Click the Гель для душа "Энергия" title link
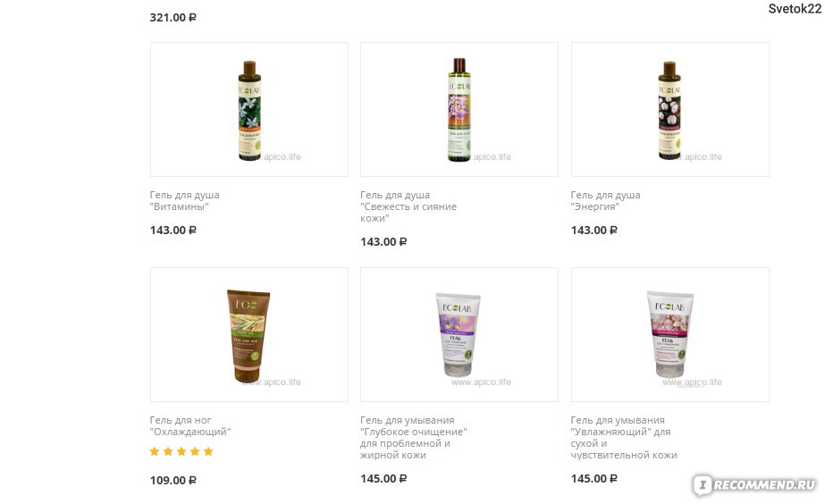 606,200
